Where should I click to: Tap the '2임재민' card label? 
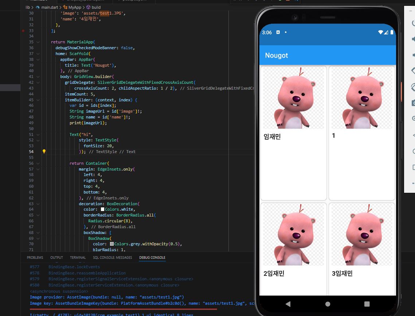(x=274, y=273)
